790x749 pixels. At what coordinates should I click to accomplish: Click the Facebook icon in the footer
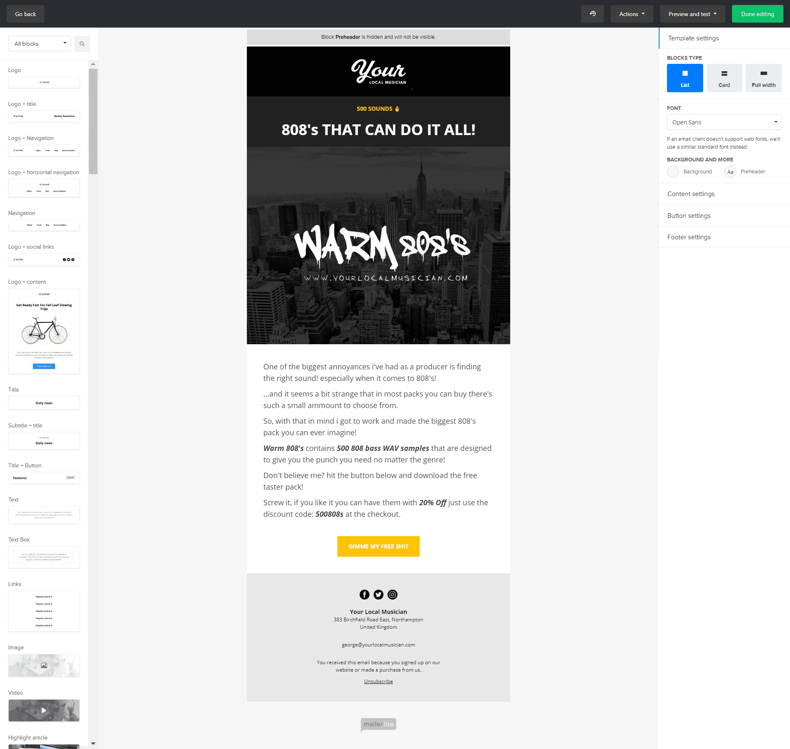(364, 595)
